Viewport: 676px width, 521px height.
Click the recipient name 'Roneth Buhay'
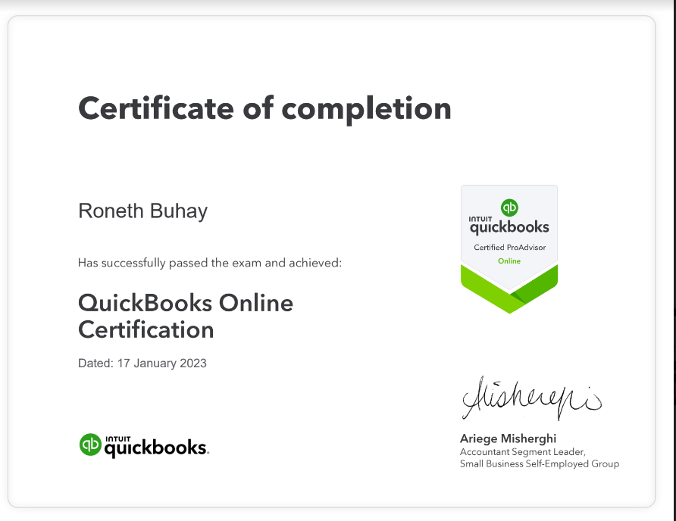142,211
